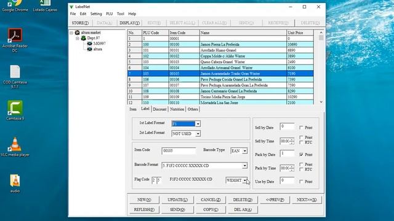This screenshot has width=394, height=221.
Task: Open the Barcode Type EAN dropdown
Action: (x=244, y=151)
